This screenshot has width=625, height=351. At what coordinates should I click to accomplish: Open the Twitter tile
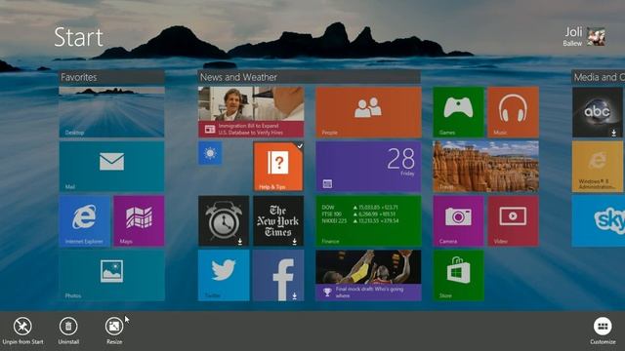point(224,275)
